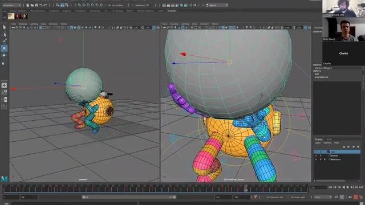Screen dimensions: 365x205
Task: Click the No Live Surface field
Action: (x=116, y=5)
